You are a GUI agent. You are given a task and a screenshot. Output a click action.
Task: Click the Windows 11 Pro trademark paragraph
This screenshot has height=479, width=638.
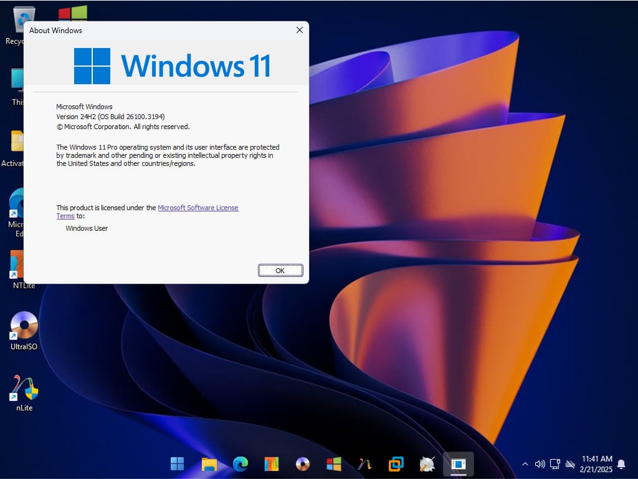[x=168, y=155]
